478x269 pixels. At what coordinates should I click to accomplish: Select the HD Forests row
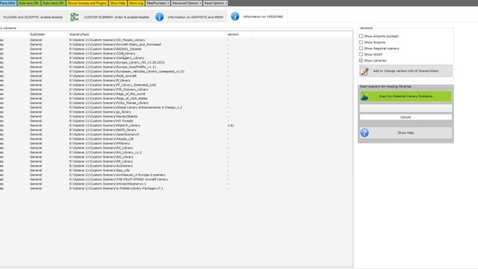pos(176,121)
